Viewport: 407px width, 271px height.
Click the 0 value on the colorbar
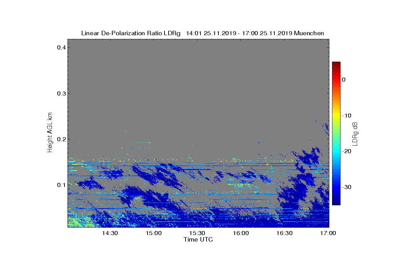tap(344, 80)
